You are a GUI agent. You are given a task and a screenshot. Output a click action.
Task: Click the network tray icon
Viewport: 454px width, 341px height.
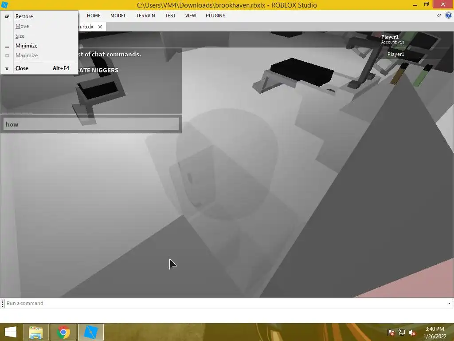coord(402,333)
